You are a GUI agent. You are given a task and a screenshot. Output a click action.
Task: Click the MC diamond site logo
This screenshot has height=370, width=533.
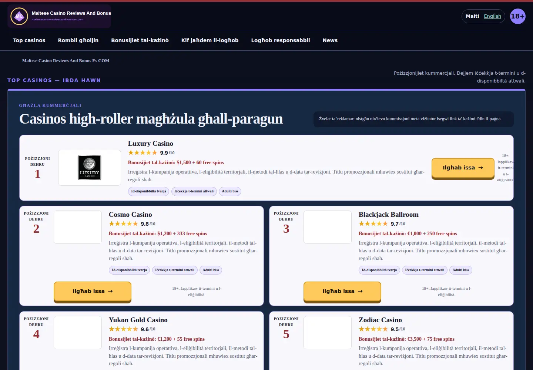pos(19,16)
